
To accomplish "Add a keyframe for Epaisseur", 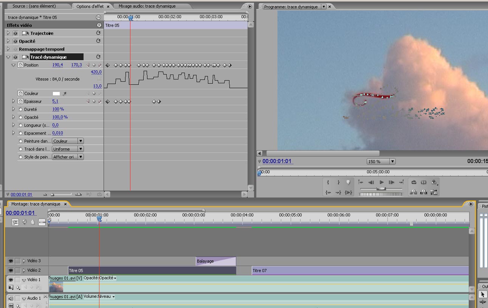I will tap(94, 101).
